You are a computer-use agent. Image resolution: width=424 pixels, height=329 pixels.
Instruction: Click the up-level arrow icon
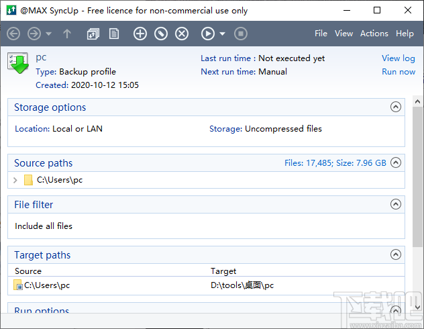tap(67, 34)
